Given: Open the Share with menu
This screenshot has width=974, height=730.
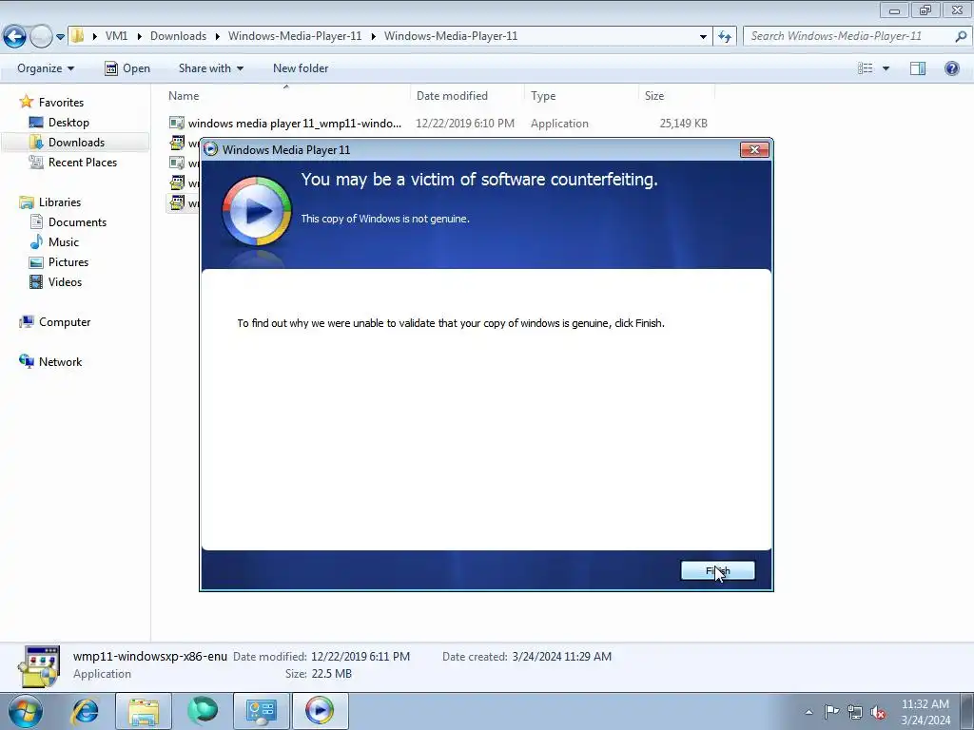Looking at the screenshot, I should coord(210,68).
